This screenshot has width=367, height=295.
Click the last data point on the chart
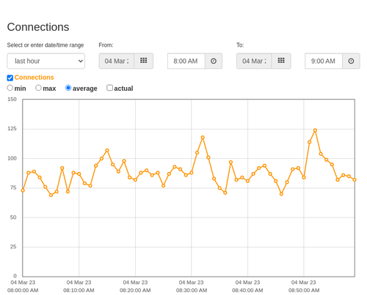coord(355,180)
